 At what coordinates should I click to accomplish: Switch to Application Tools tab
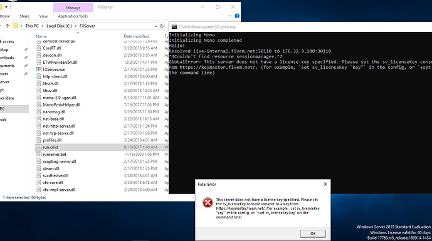[x=73, y=16]
